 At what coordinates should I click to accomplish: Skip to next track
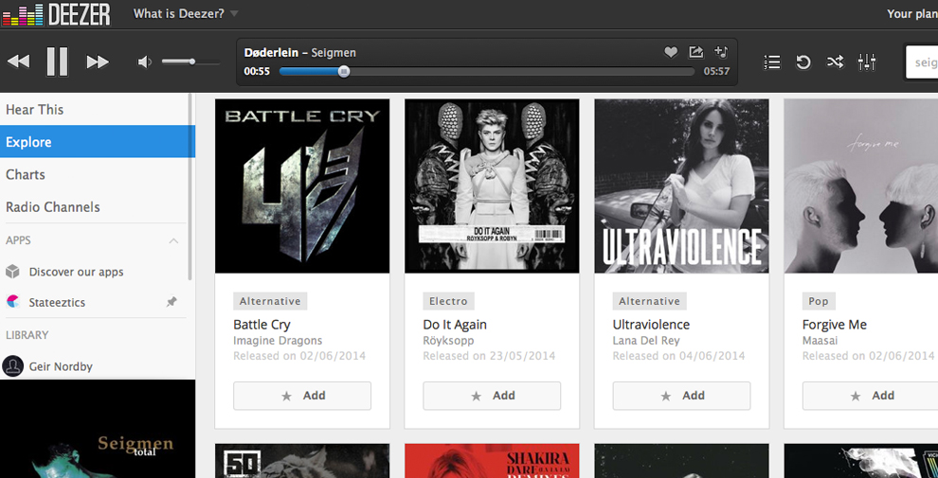pyautogui.click(x=98, y=61)
